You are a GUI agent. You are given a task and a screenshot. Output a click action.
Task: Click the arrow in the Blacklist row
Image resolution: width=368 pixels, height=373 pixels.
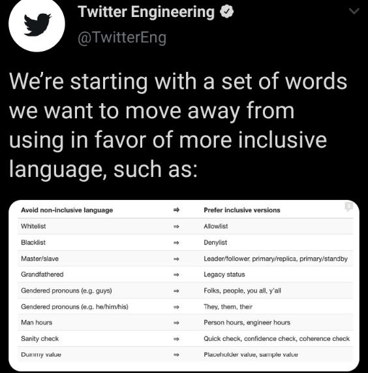(x=176, y=242)
